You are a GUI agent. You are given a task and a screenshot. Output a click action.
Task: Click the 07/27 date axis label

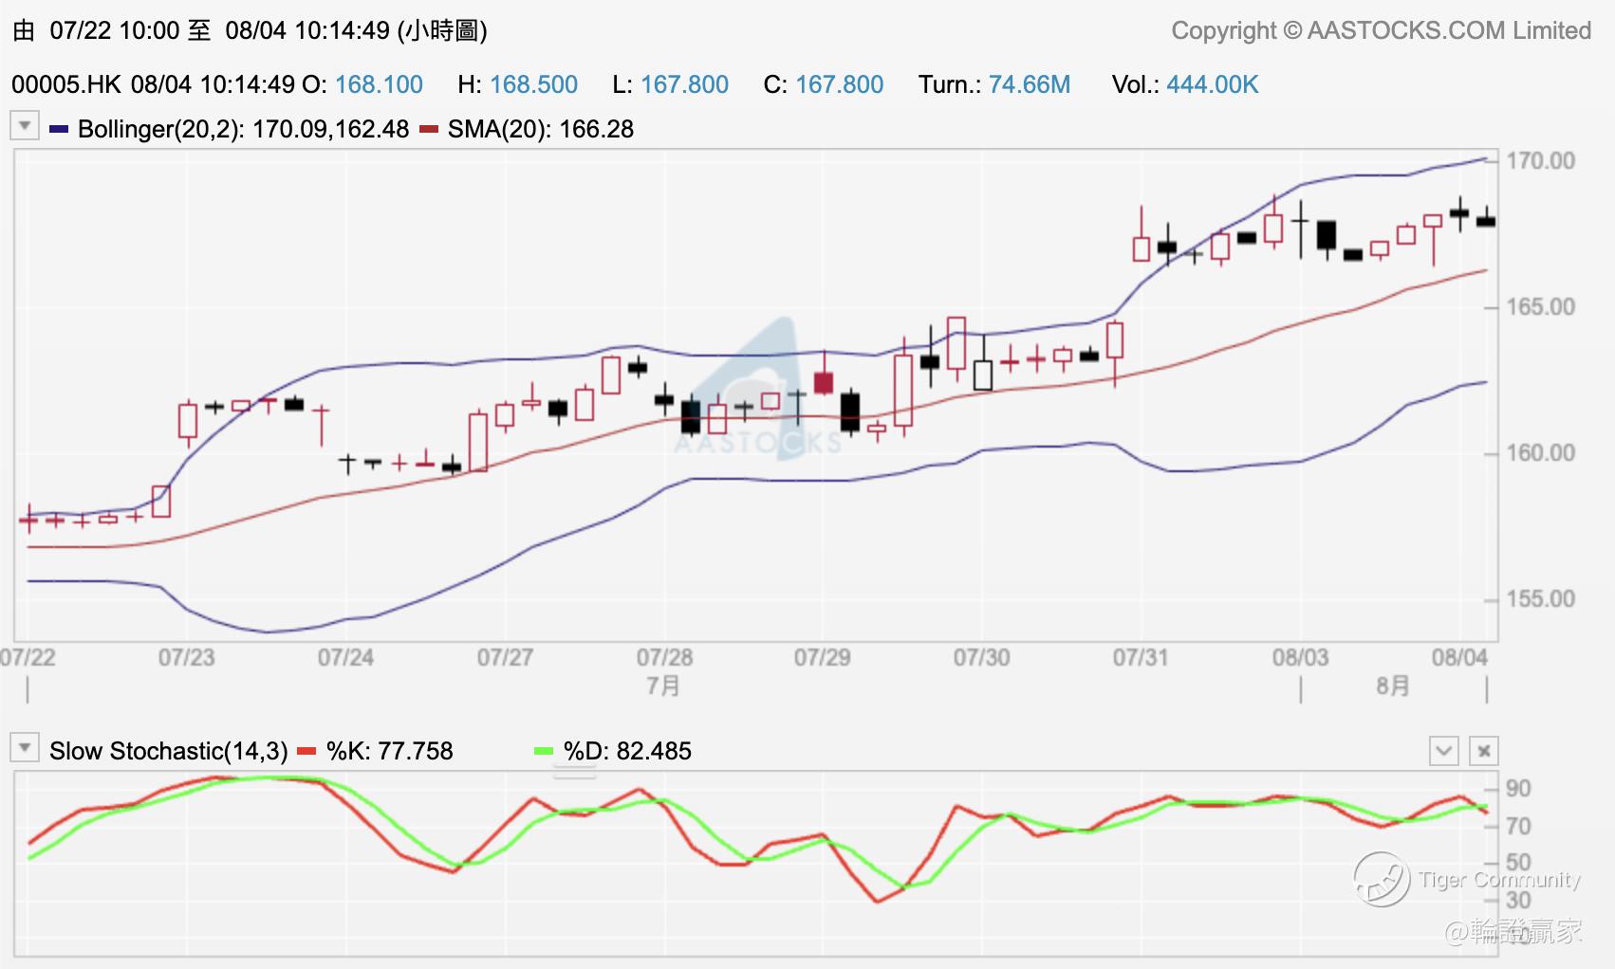(x=505, y=657)
